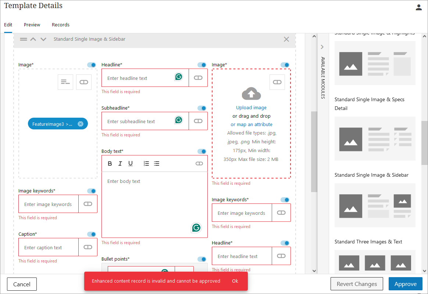The height and width of the screenshot is (294, 428).
Task: Insert numbered list in Body text editor
Action: pos(146,163)
